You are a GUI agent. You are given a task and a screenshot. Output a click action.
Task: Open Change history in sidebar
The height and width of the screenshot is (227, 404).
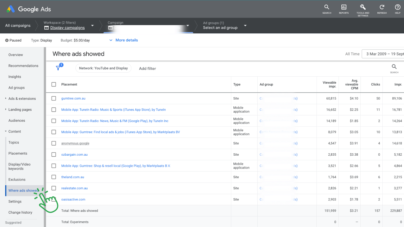tap(20, 212)
